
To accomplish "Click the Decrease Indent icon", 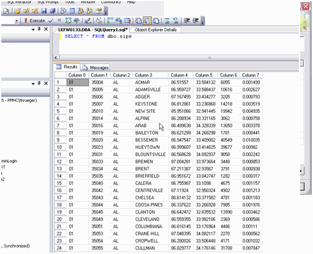I will tap(187, 21).
